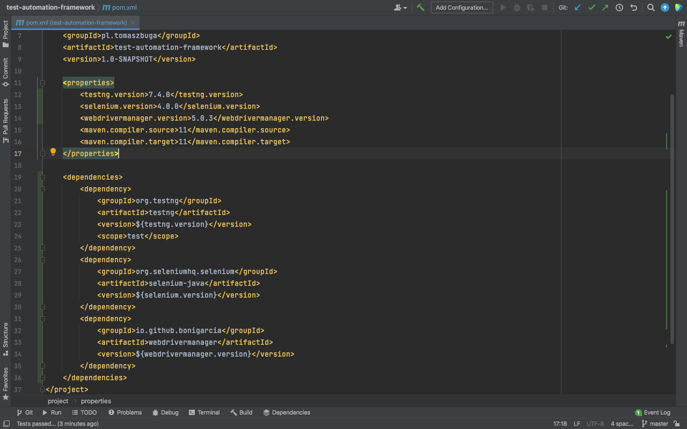Close the pom.xml editor tab
687x429 pixels.
[x=133, y=23]
